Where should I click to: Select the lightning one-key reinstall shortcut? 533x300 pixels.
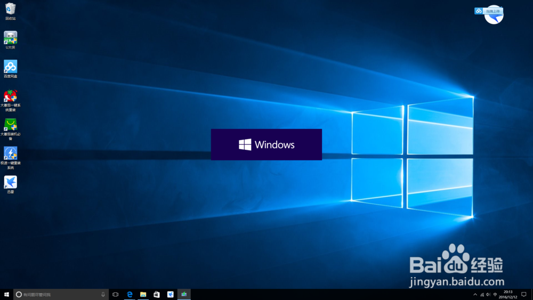11,158
